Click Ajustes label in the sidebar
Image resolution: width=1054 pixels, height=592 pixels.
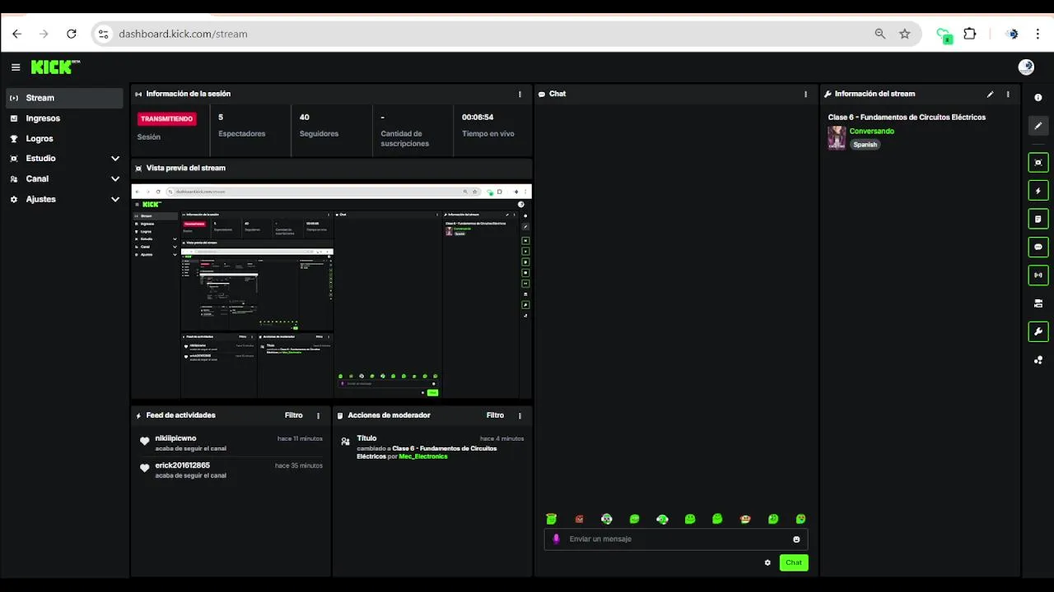[40, 199]
